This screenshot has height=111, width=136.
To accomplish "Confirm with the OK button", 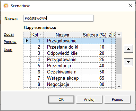I will (61, 100).
